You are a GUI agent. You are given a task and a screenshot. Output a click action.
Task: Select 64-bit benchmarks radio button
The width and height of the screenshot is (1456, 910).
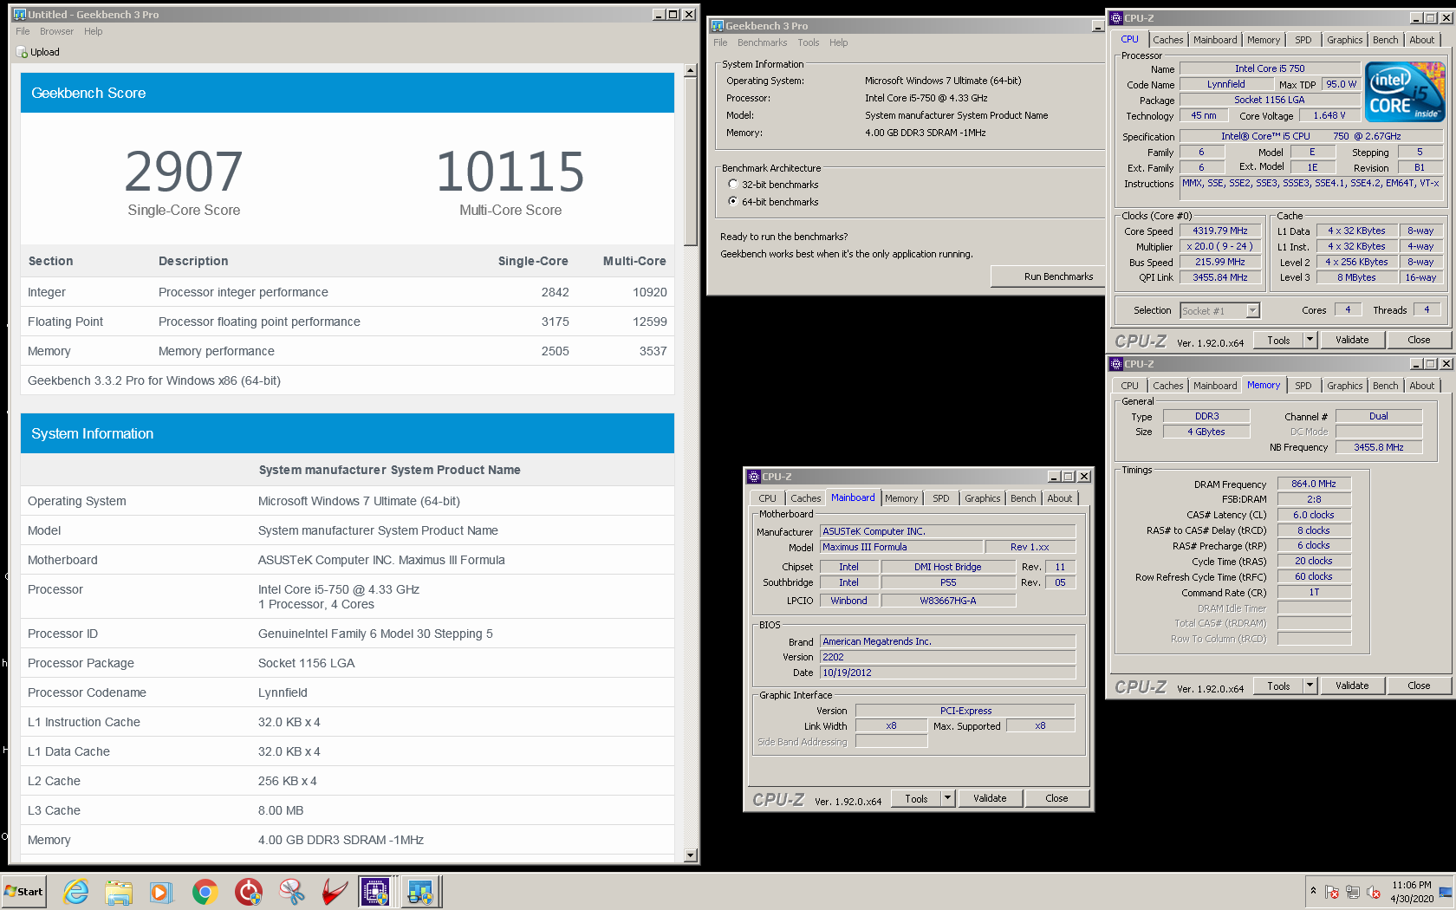point(733,201)
